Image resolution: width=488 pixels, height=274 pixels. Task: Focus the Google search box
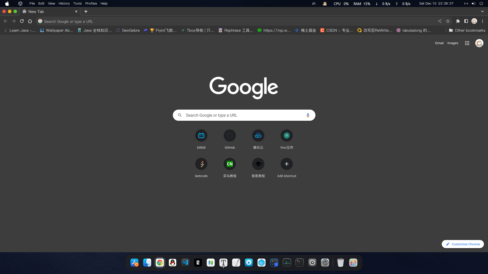click(244, 115)
